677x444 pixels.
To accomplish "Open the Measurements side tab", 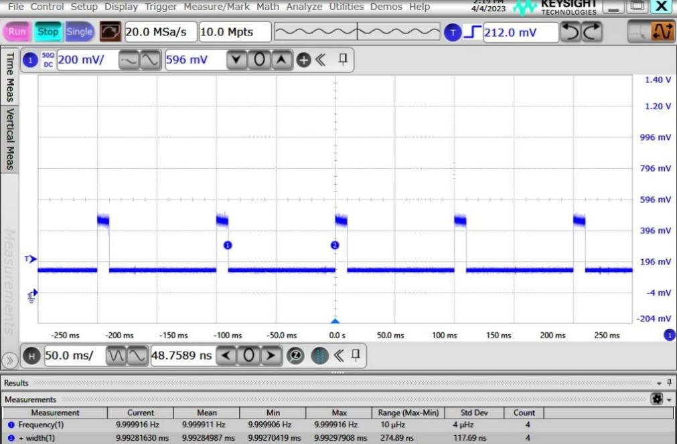I will [9, 282].
